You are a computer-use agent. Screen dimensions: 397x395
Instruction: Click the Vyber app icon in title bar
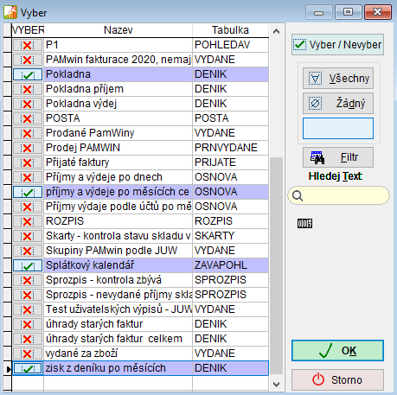tap(10, 12)
